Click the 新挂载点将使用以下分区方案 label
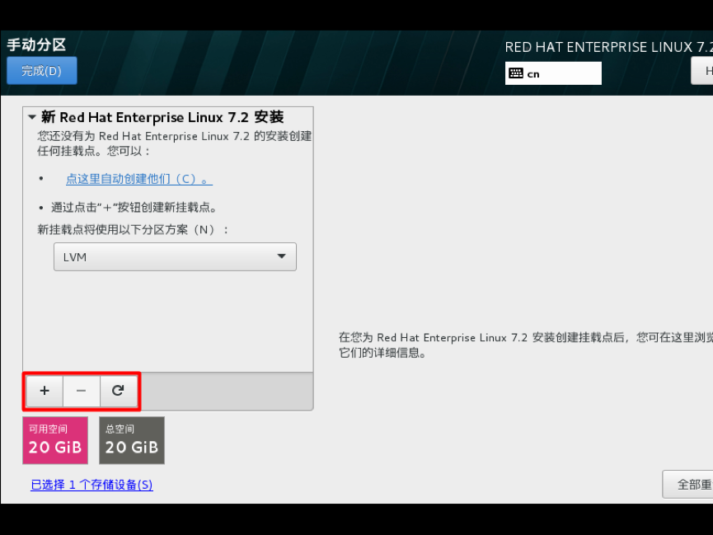 133,229
